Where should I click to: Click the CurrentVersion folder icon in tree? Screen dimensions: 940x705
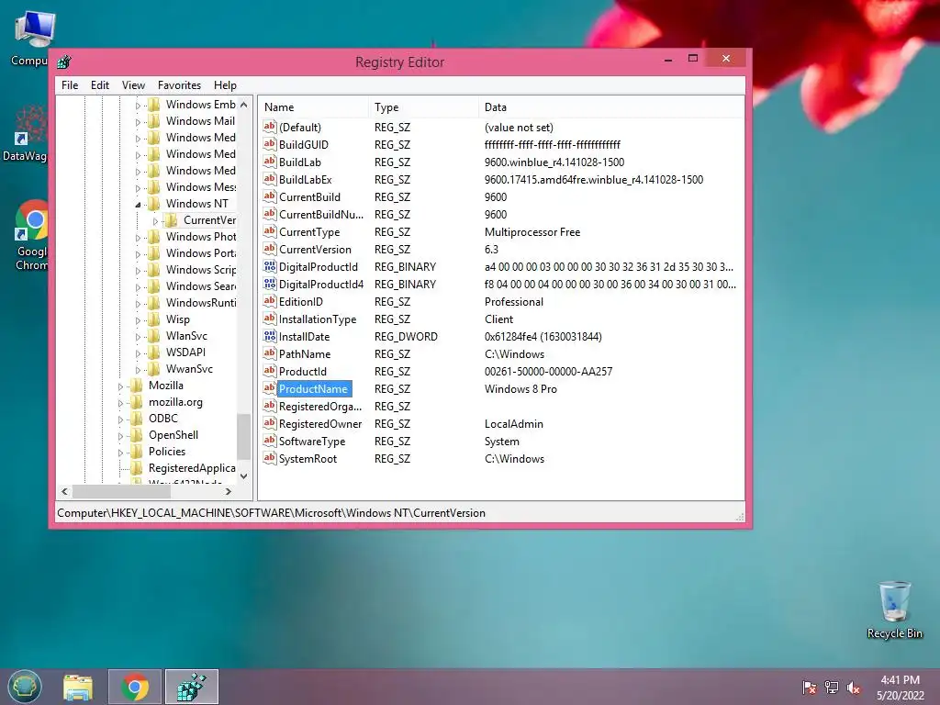click(x=172, y=220)
